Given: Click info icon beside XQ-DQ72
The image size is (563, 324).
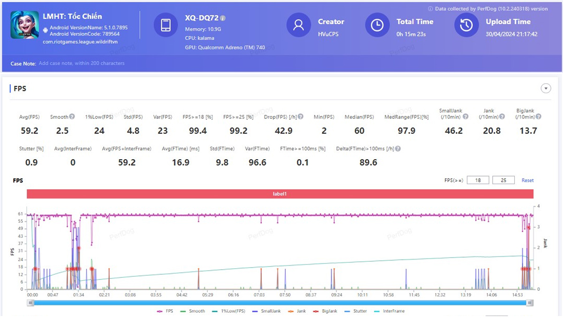Looking at the screenshot, I should pos(223,18).
